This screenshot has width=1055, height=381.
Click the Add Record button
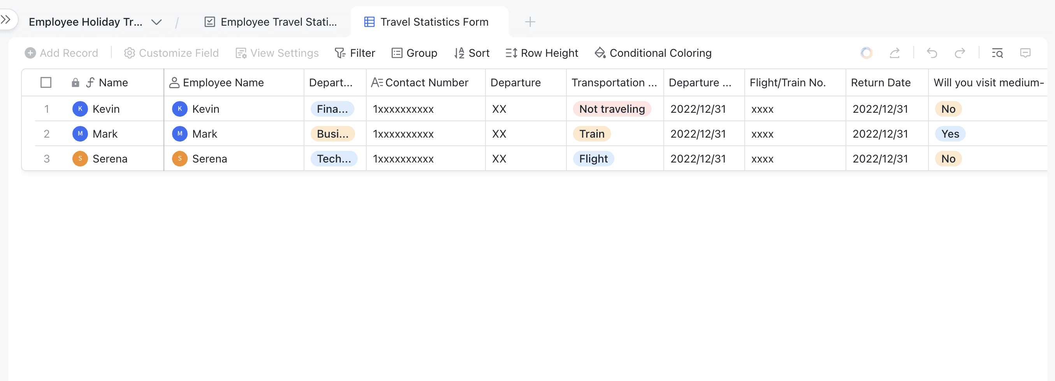[x=62, y=53]
